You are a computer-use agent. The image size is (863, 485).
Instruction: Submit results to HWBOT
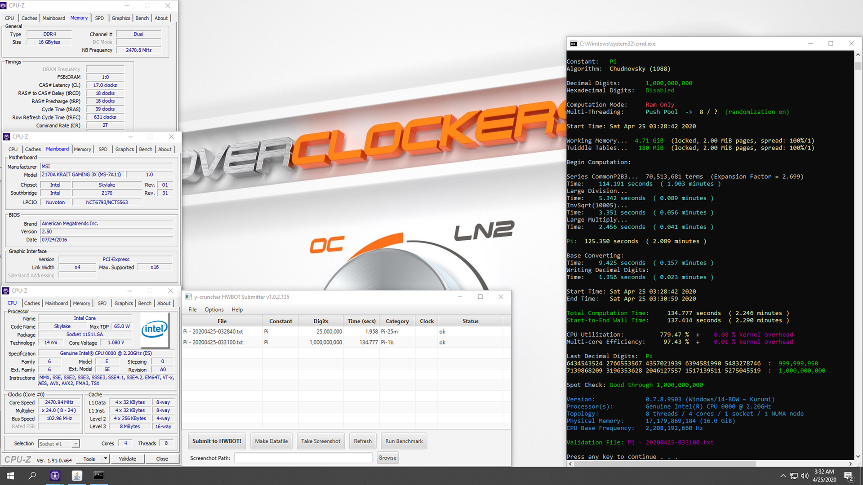(x=217, y=441)
